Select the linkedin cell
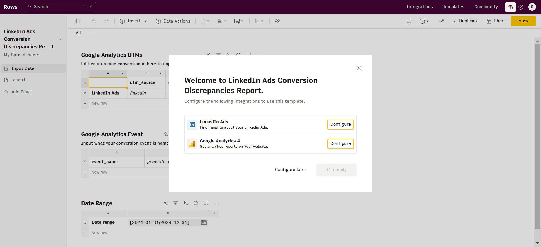The image size is (541, 247). [146, 93]
